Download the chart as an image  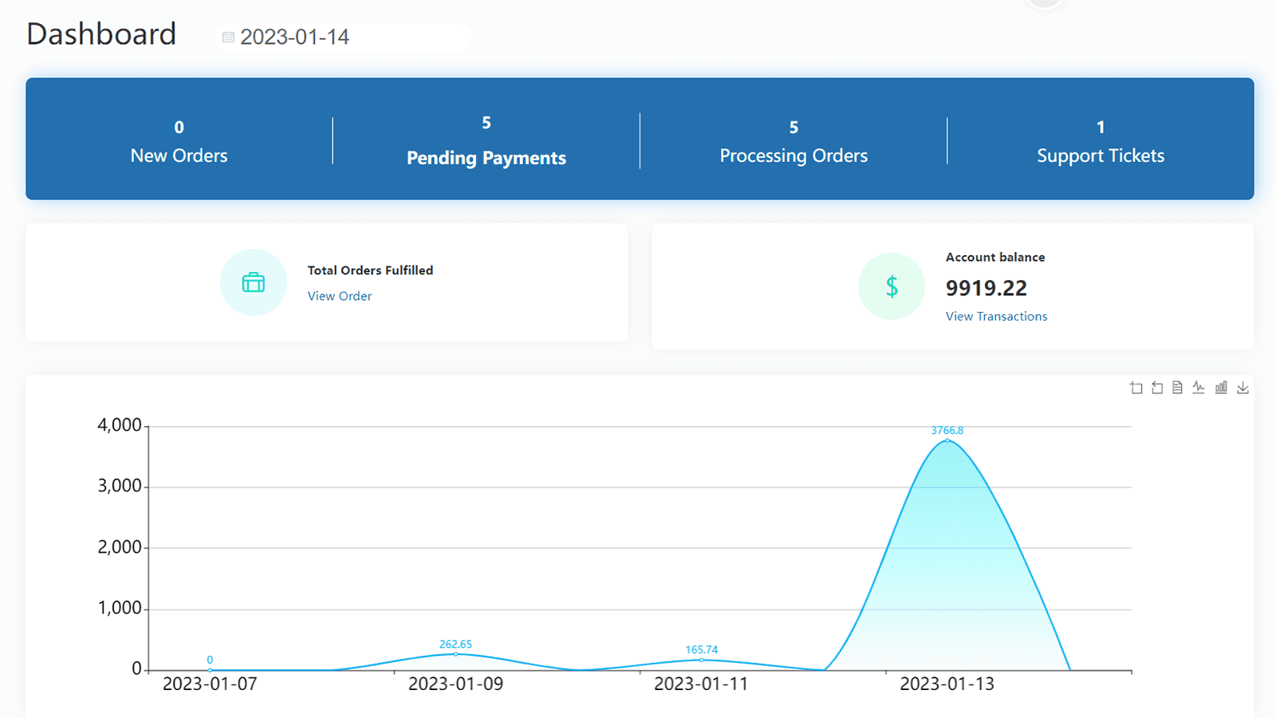(x=1243, y=388)
